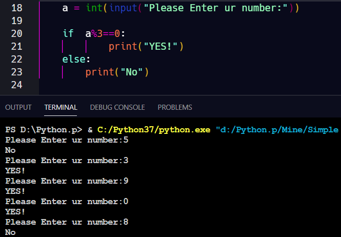Viewport: 341px width, 237px height.
Task: Click line number 23 in the gutter
Action: click(16, 72)
